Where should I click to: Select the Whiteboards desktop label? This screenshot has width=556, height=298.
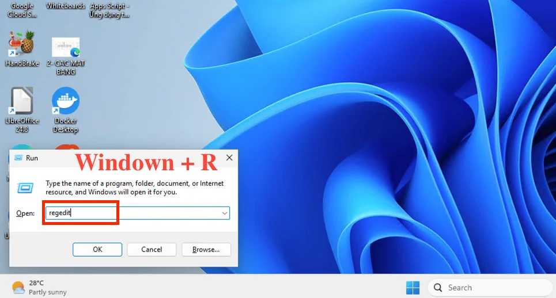66,6
